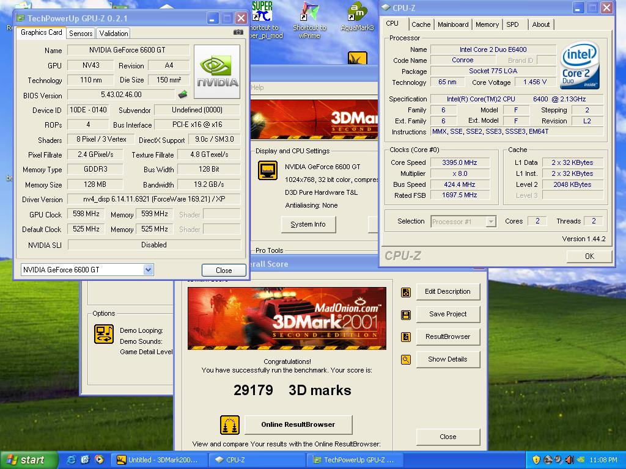Screen dimensions: 626x469
Task: Click the Edit Description icon in 3DMark score window
Action: click(406, 293)
